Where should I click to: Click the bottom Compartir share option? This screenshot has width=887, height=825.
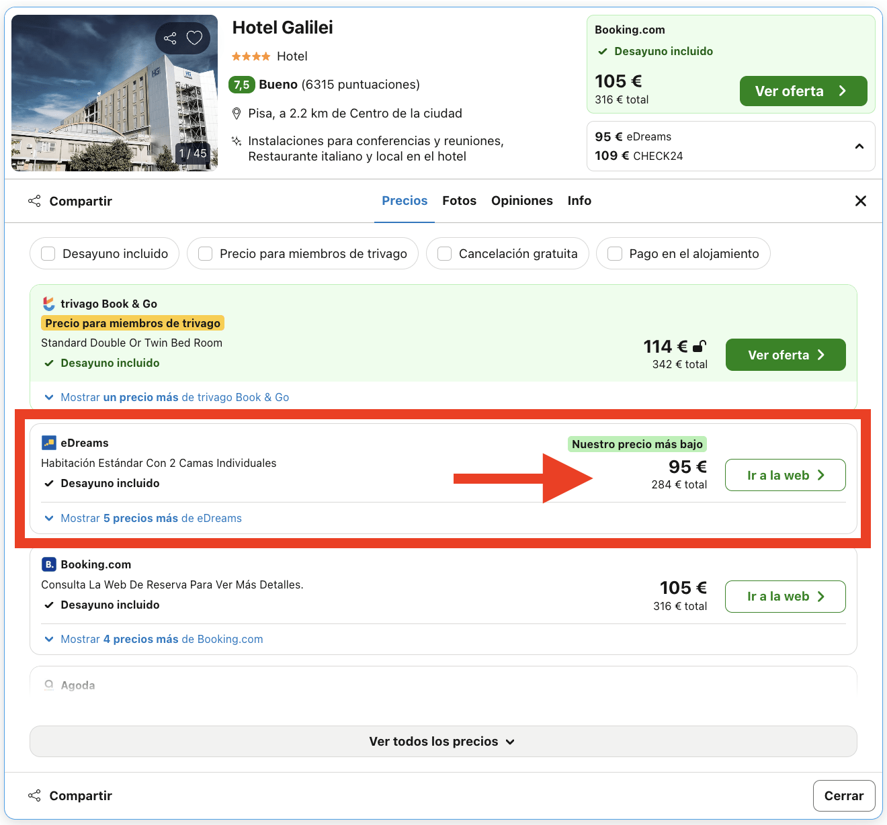click(70, 795)
